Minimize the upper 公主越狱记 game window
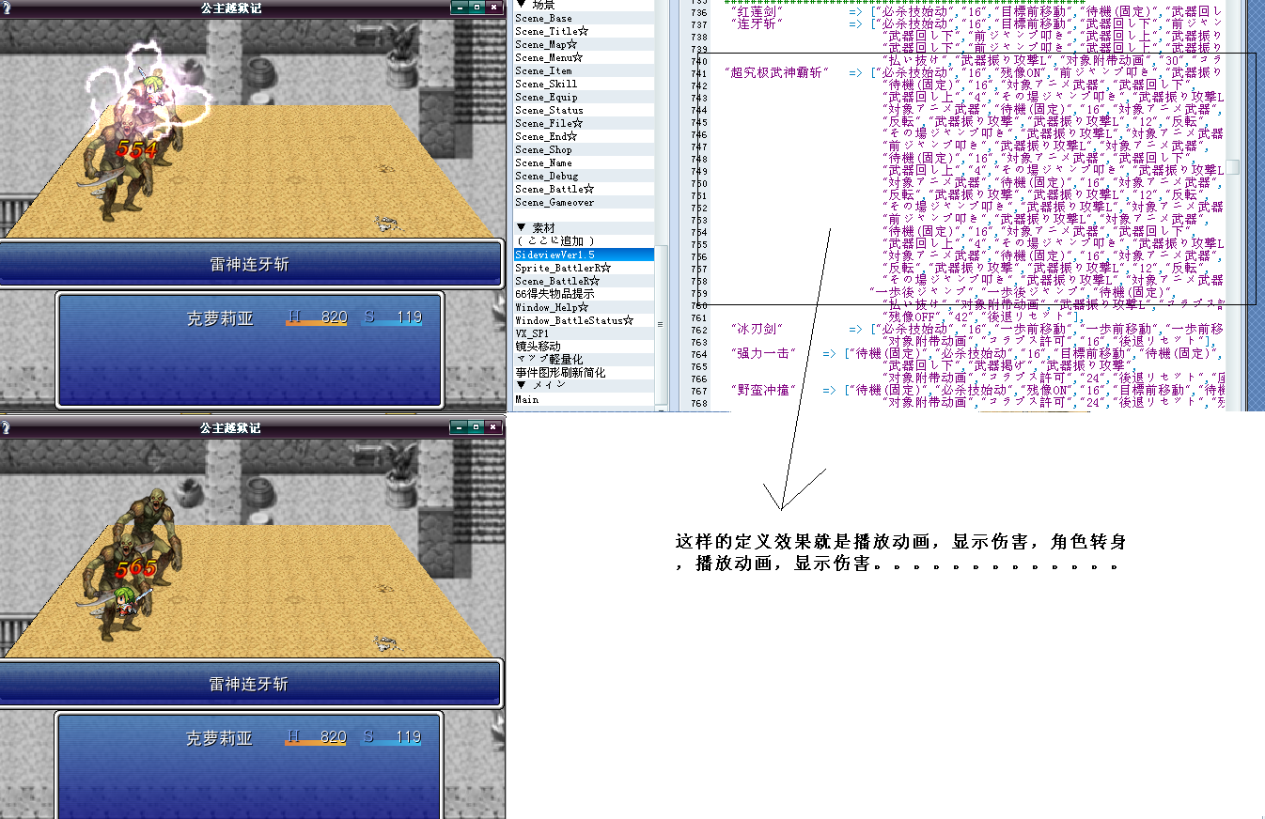 459,7
